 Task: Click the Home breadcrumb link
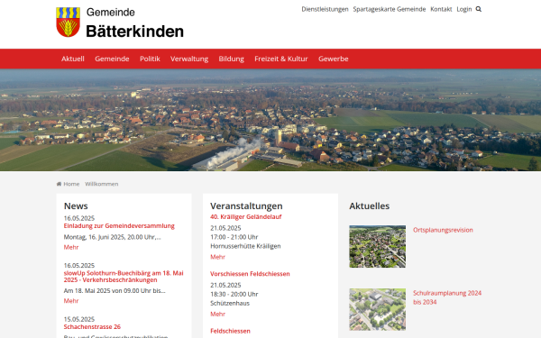(x=71, y=184)
